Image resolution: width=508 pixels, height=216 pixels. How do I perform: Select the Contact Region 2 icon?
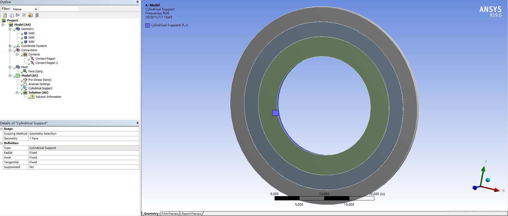tap(32, 63)
